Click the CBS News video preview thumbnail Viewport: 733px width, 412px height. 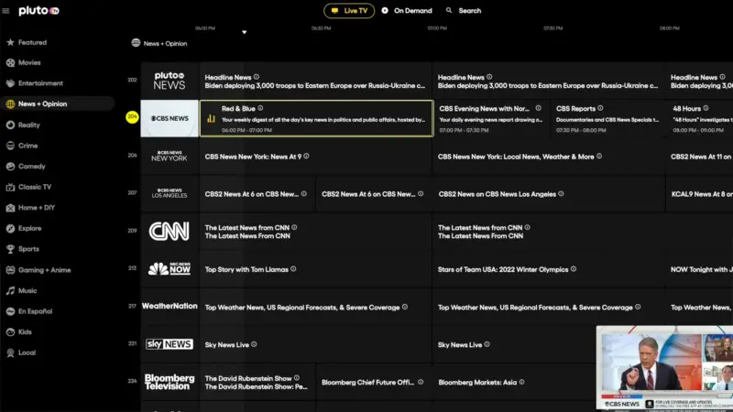[x=664, y=367]
